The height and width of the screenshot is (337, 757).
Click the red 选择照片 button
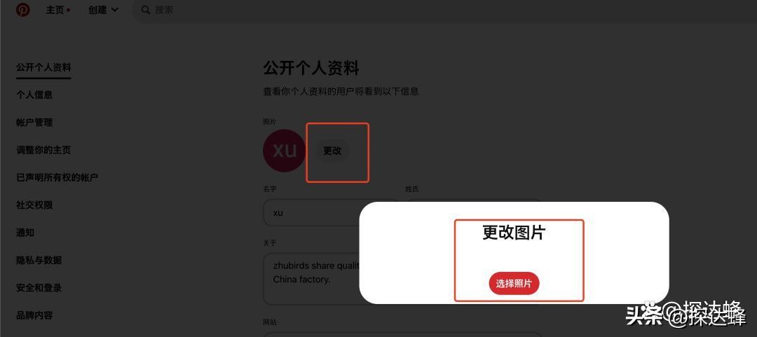tap(514, 284)
